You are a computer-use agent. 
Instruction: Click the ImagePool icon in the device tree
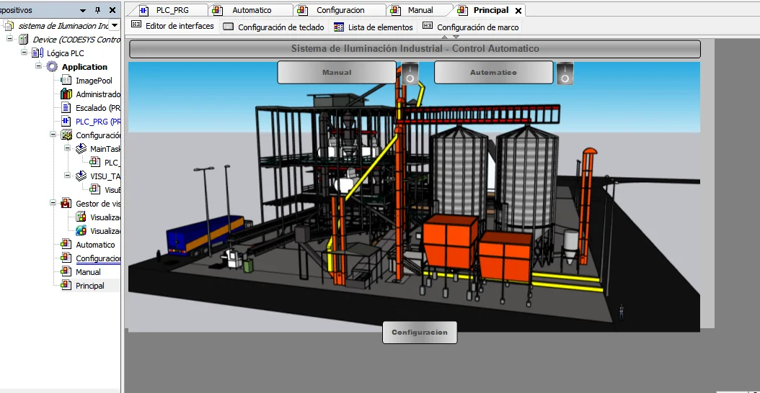[x=66, y=81]
